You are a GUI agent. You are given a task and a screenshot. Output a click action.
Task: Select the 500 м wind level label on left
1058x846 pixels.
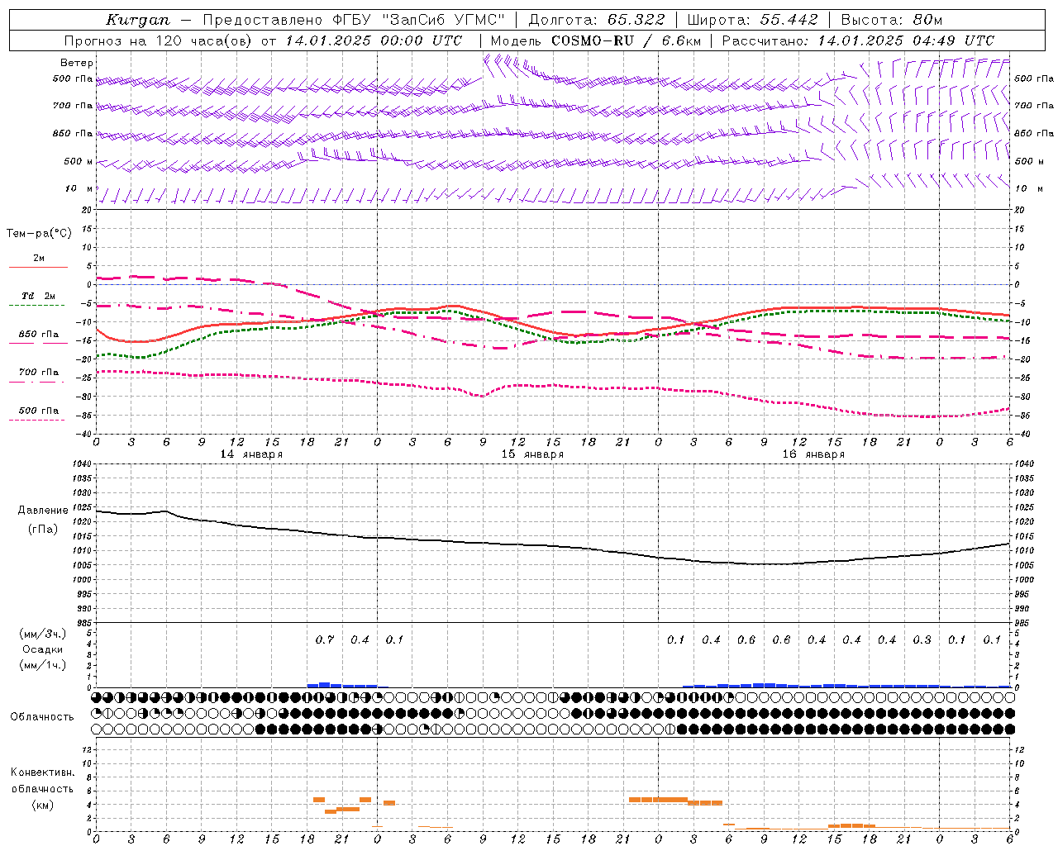point(79,161)
